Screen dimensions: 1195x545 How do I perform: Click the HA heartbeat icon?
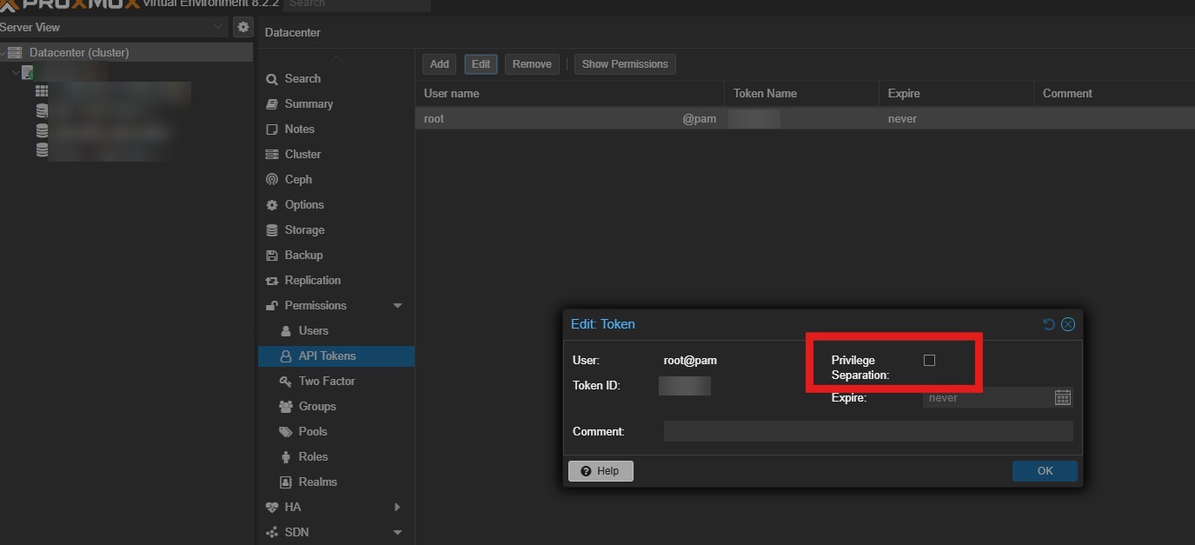coord(272,507)
